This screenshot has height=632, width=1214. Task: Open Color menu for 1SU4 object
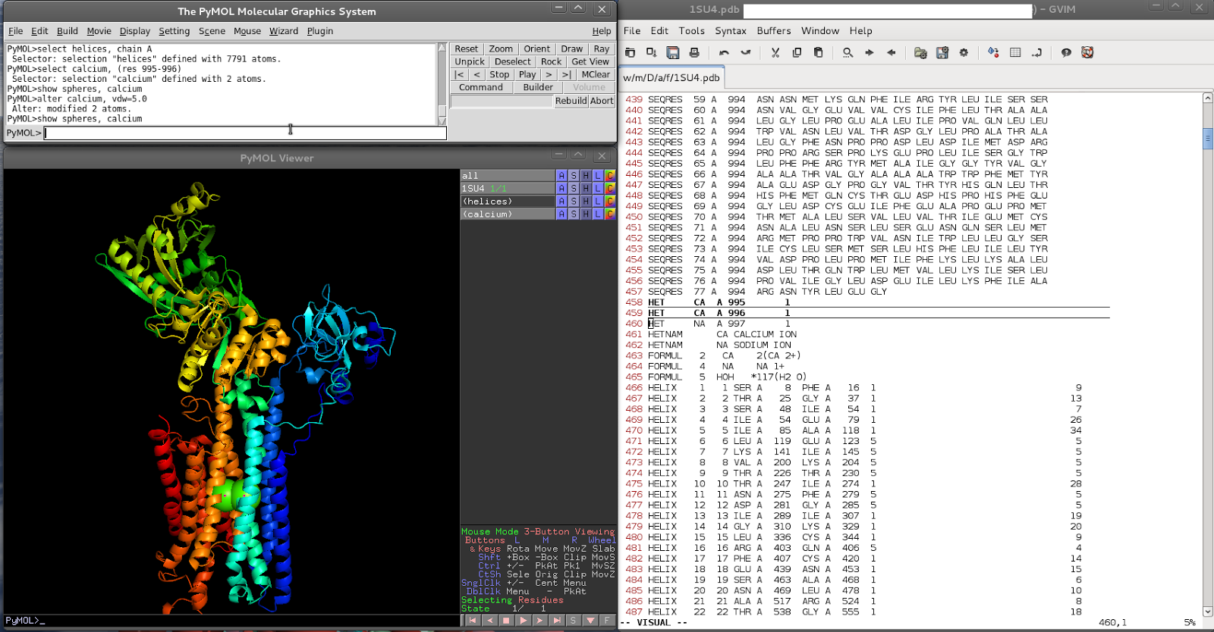tap(610, 188)
